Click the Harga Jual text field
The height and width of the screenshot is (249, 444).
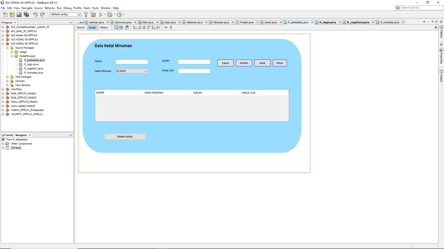194,71
